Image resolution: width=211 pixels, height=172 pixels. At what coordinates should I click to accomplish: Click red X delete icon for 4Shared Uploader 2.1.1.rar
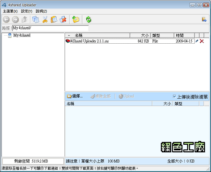tap(202, 41)
